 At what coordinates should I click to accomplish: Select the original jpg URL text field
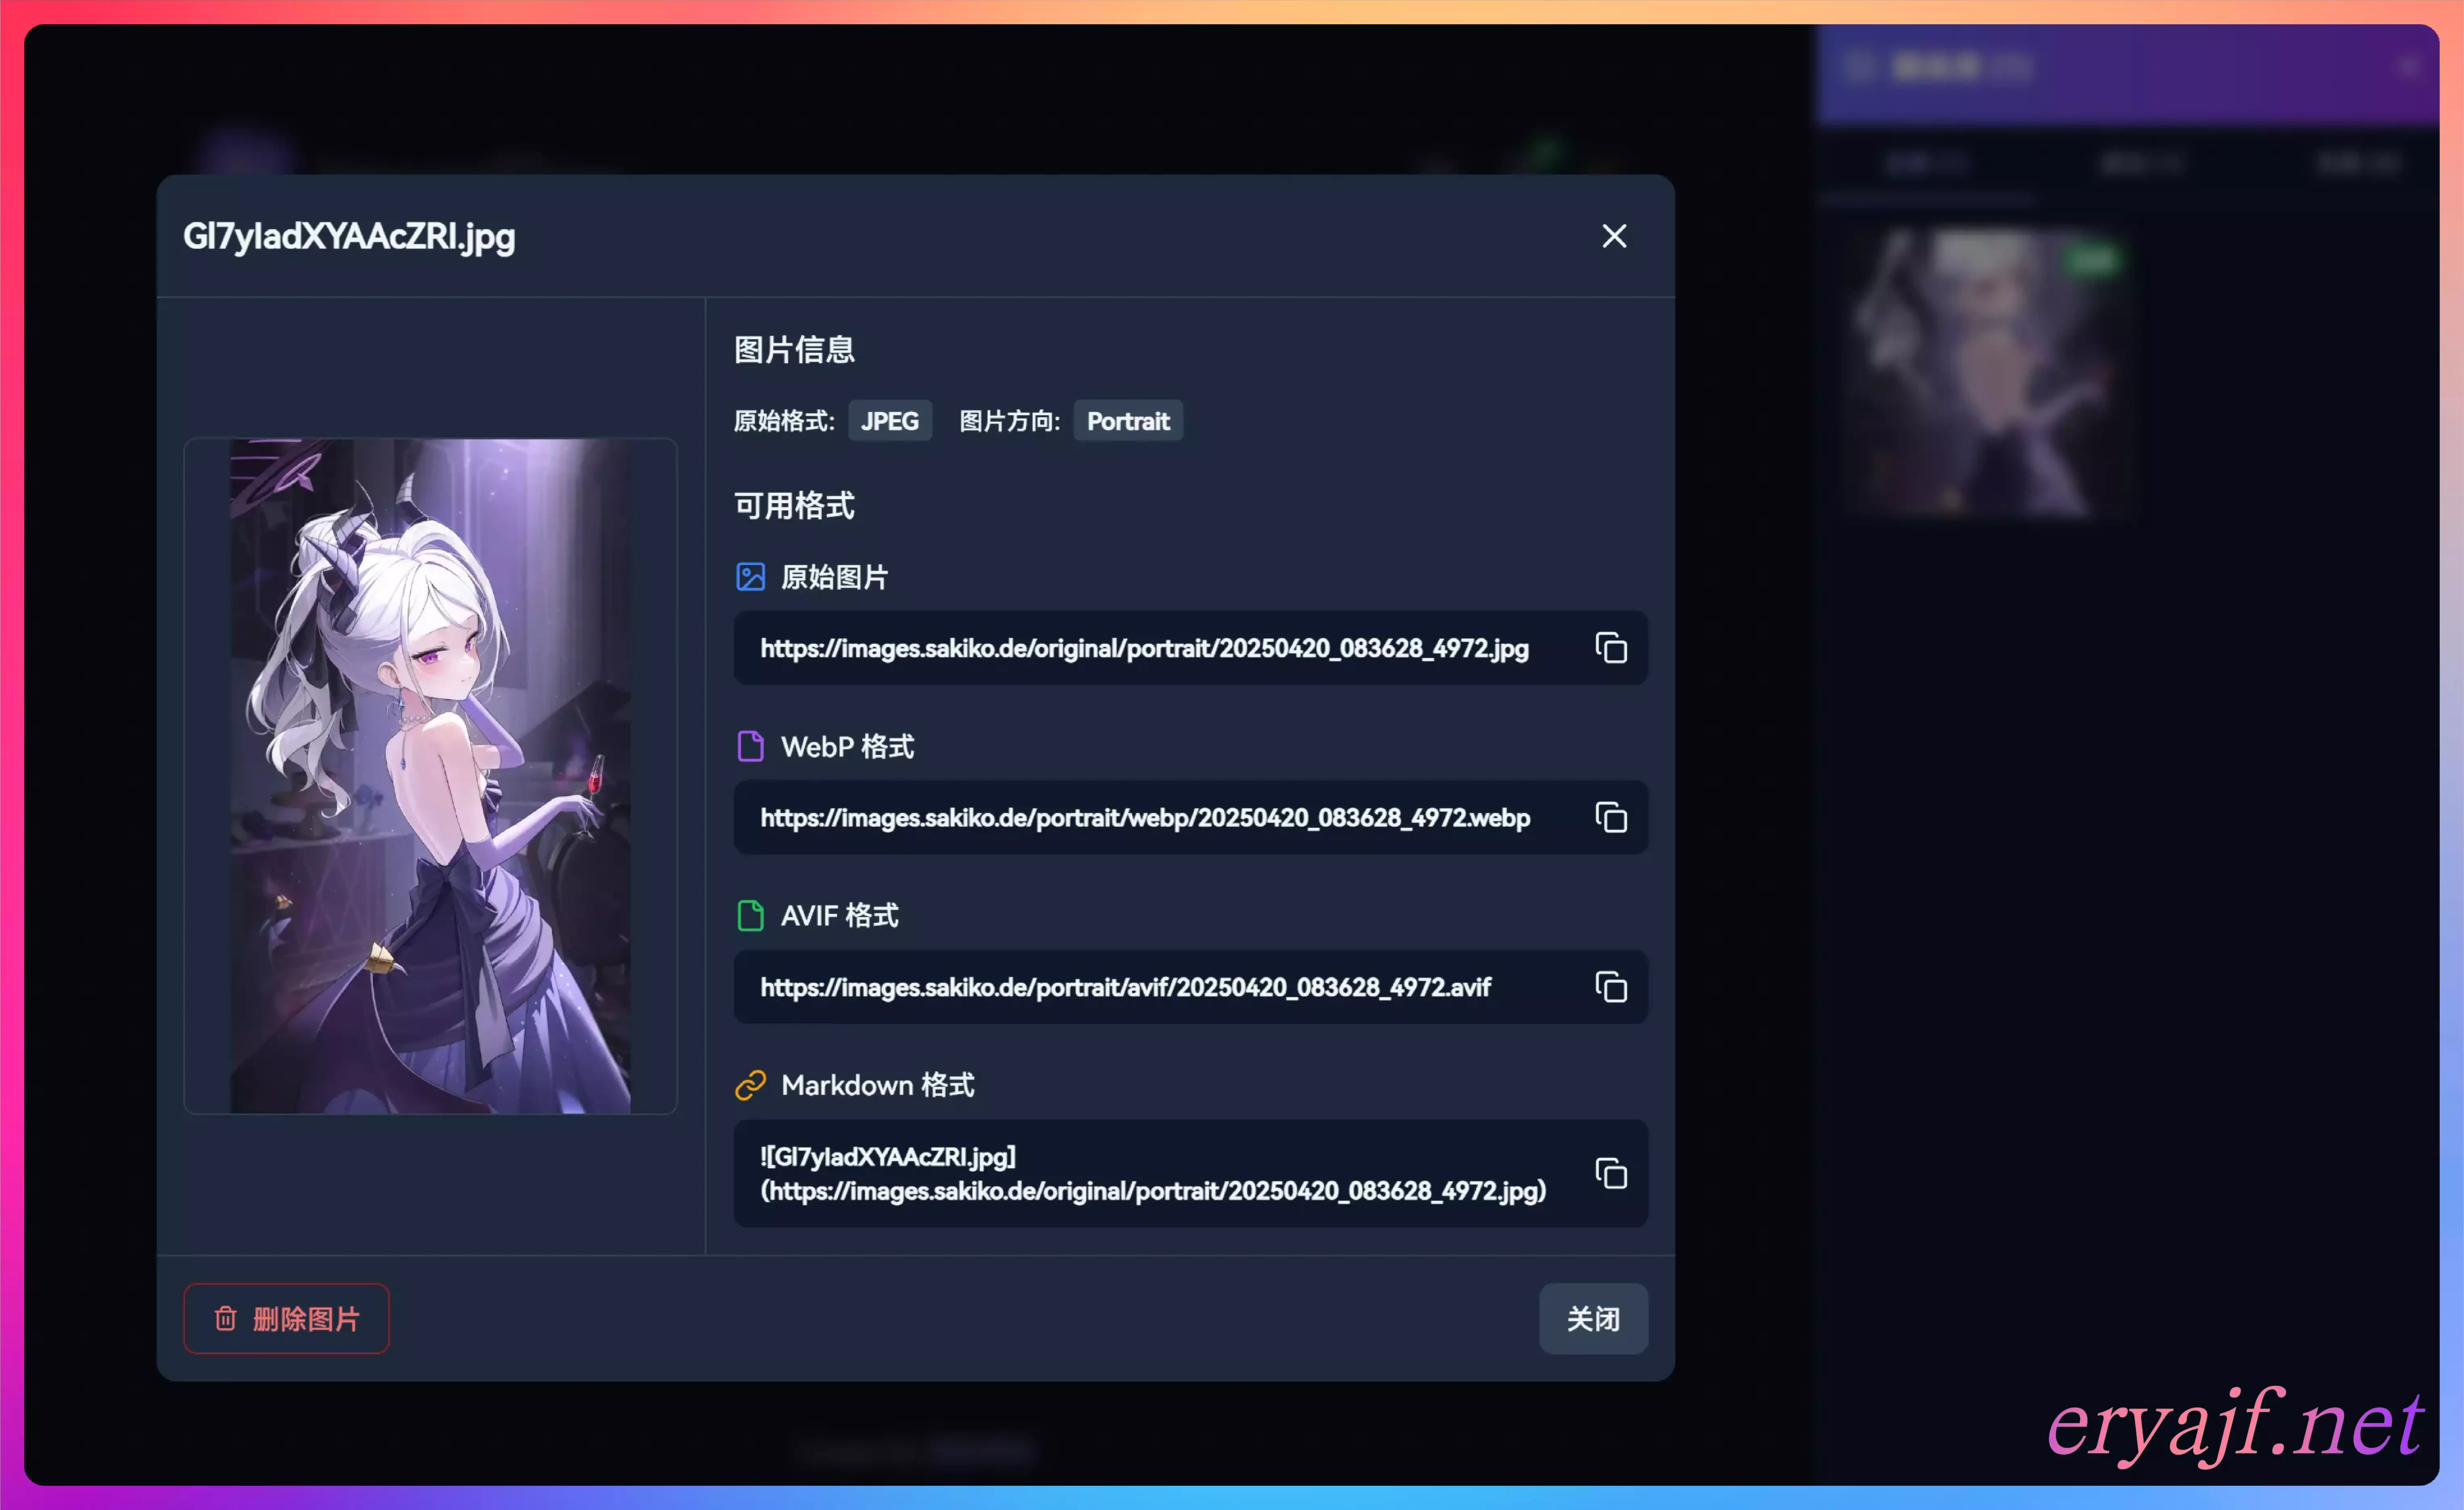[x=1190, y=648]
